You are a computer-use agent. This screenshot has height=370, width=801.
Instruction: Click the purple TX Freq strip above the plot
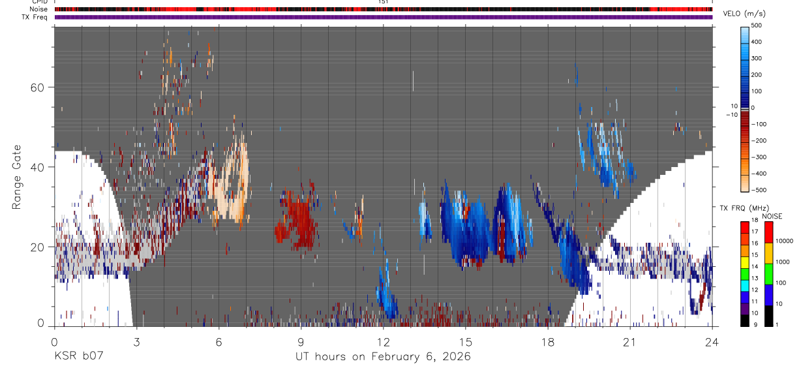click(384, 17)
